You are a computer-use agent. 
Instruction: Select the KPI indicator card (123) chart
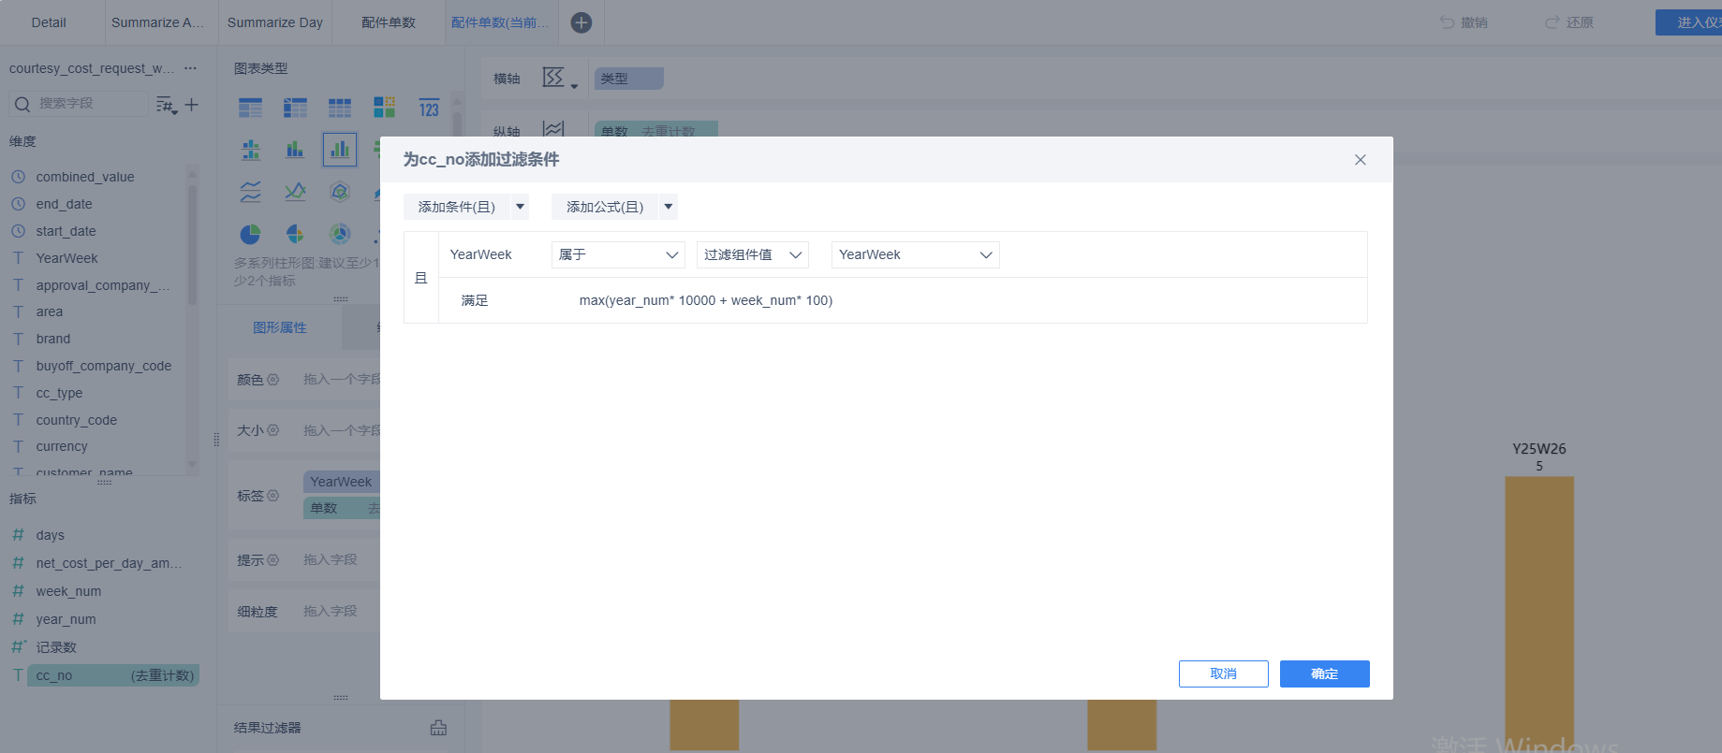click(x=429, y=108)
